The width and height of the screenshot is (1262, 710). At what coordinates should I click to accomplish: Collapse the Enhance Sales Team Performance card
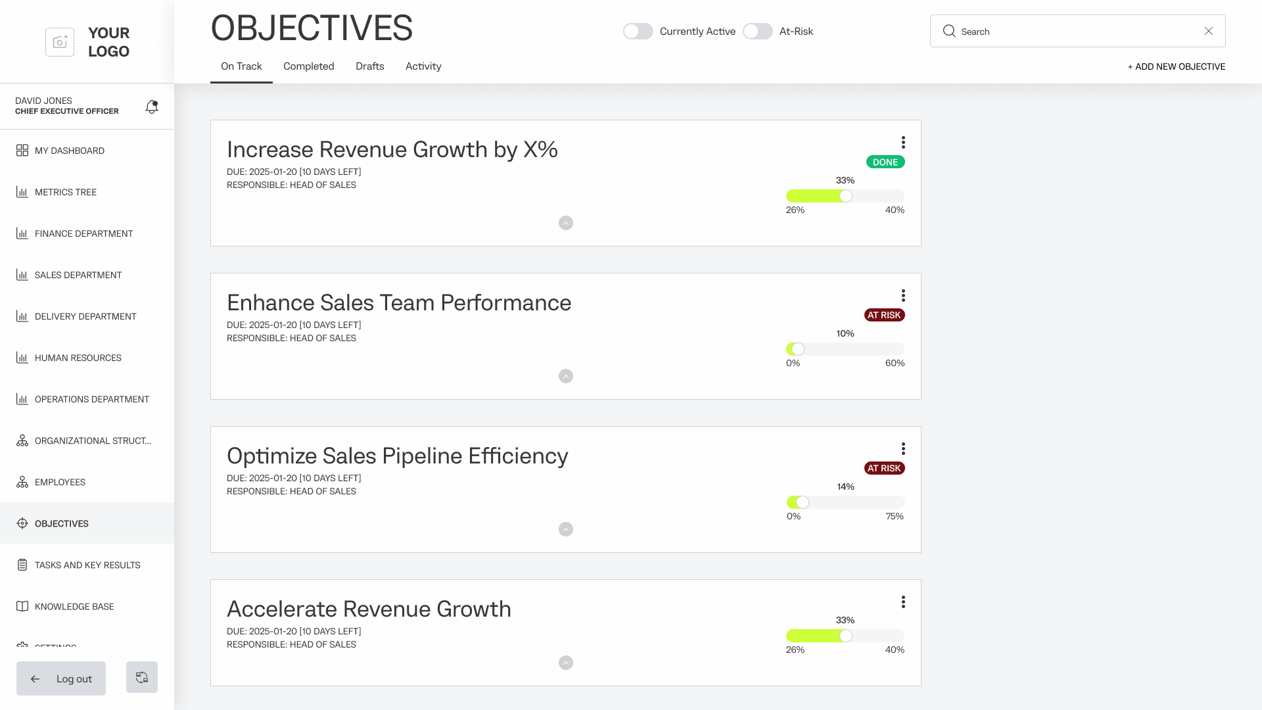coord(566,376)
